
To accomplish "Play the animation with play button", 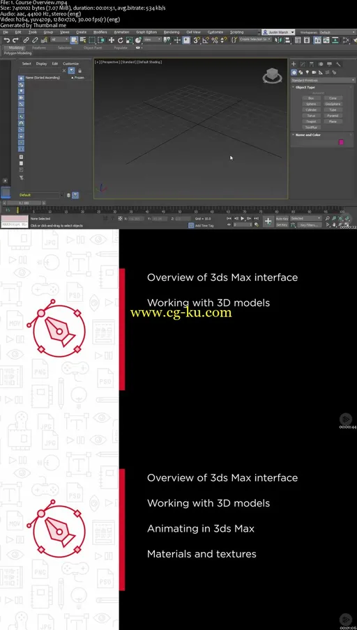I will [x=243, y=219].
